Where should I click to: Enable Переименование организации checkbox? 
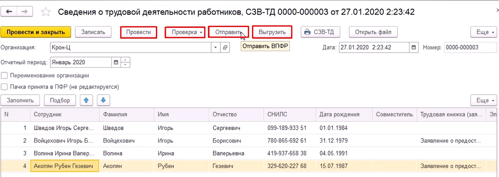(5, 76)
